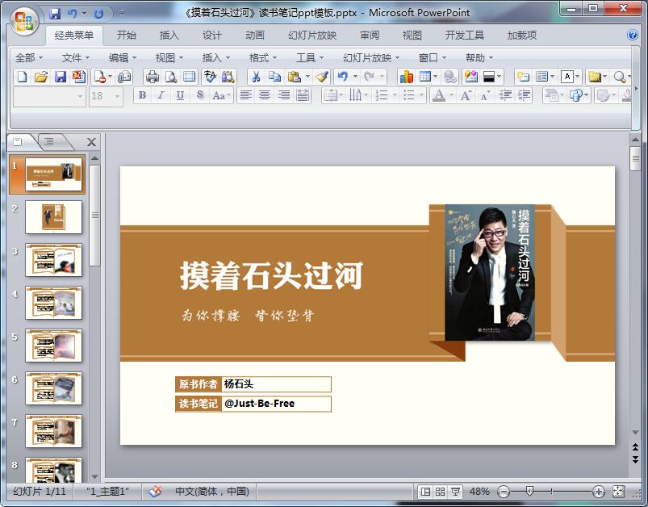Enable Align Text Right
Image resolution: width=648 pixels, height=507 pixels.
[283, 95]
